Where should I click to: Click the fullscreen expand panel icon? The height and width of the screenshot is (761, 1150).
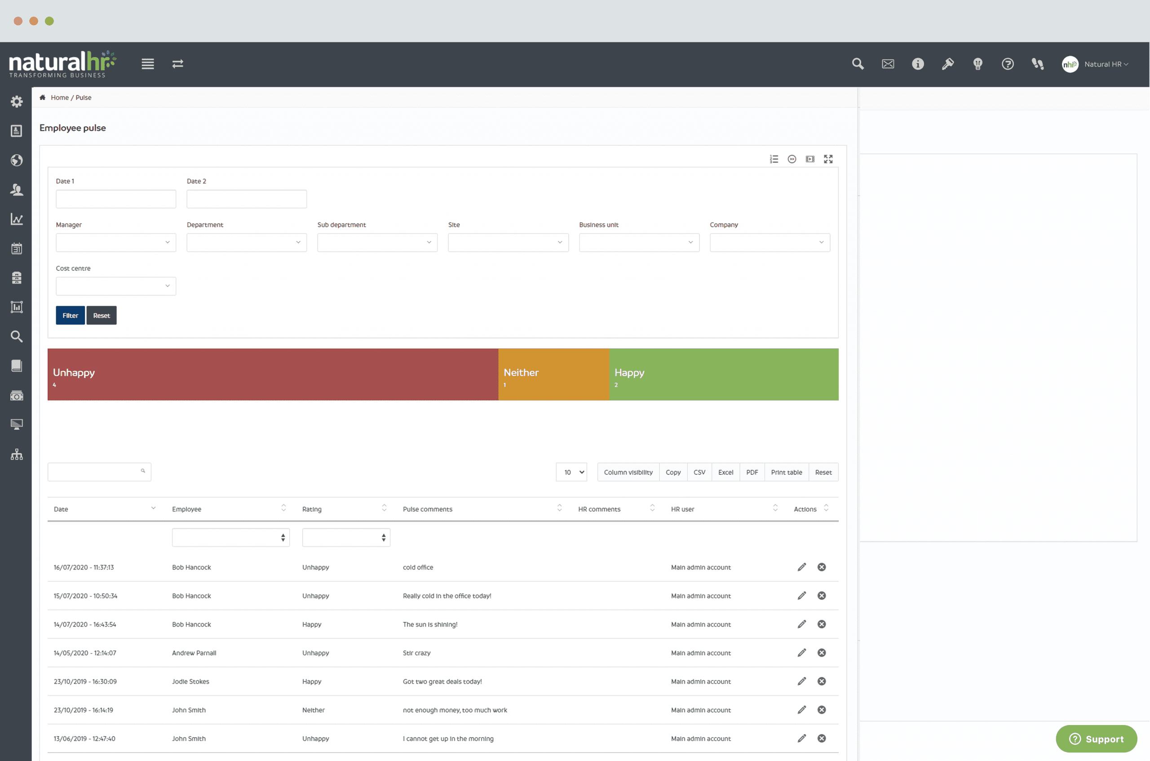[x=828, y=159]
